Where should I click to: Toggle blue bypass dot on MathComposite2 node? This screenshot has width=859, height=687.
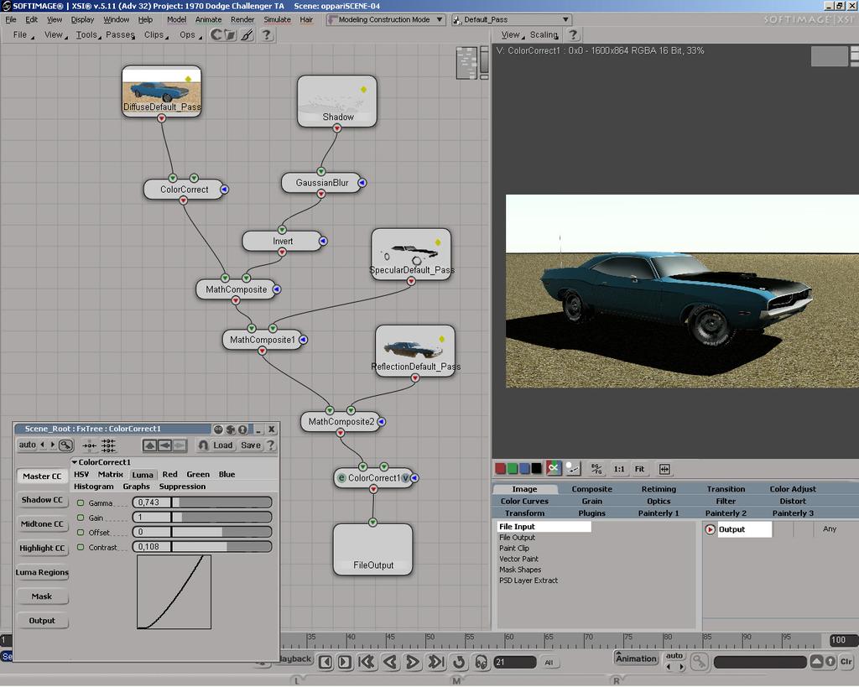pos(382,421)
